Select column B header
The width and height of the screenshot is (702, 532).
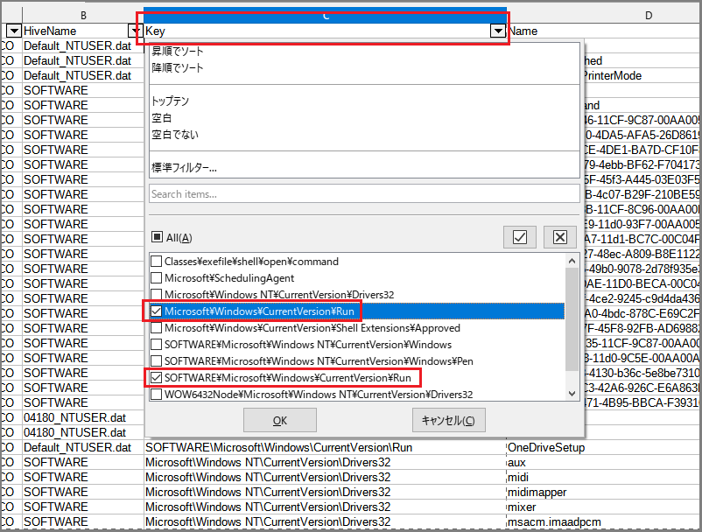tap(83, 16)
